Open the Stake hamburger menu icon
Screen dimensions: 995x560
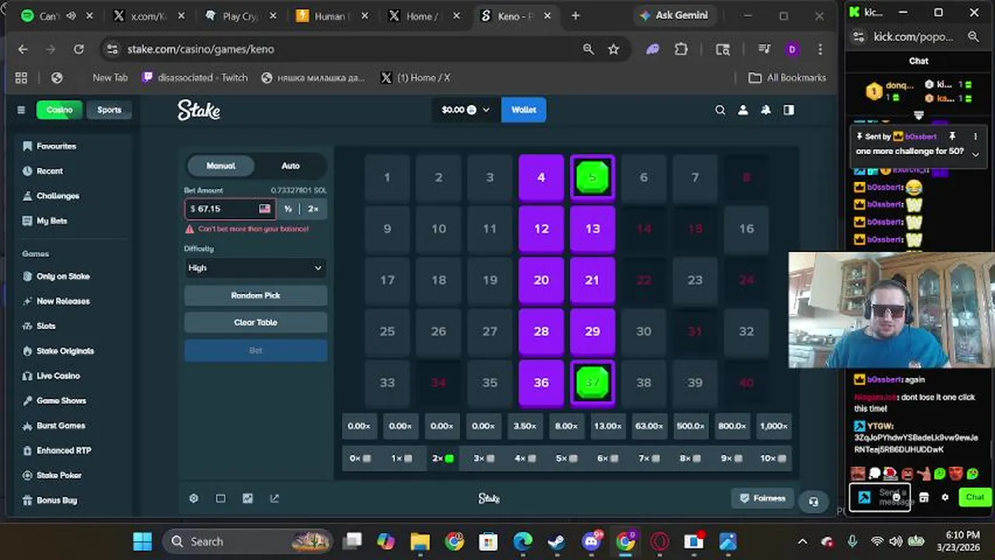21,110
